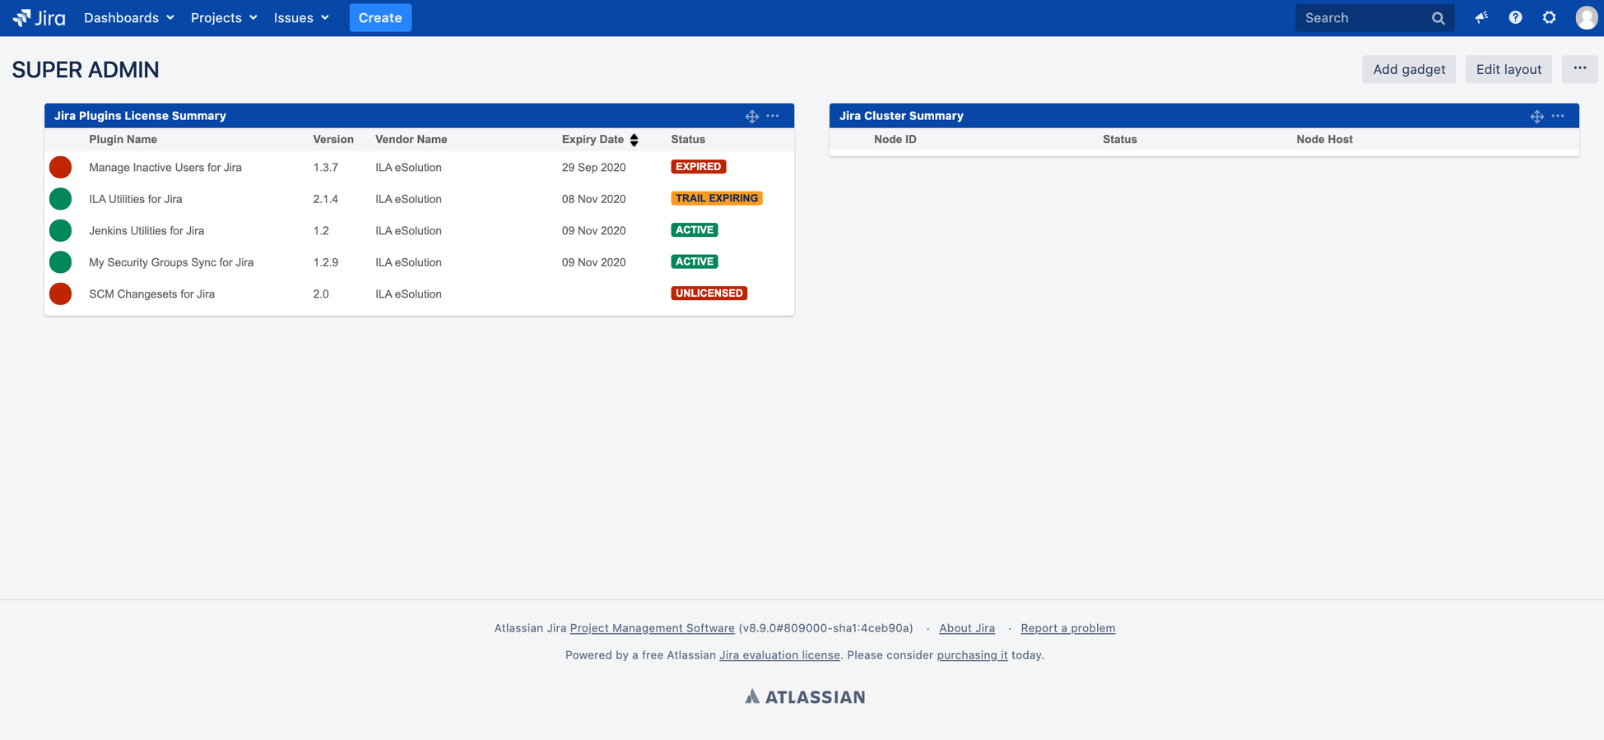Open License Summary gadget options ellipsis
The image size is (1604, 740).
(x=773, y=116)
